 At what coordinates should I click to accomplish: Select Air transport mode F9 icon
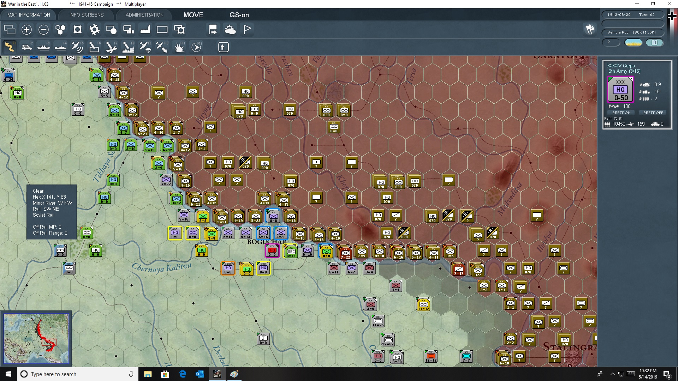(x=145, y=47)
